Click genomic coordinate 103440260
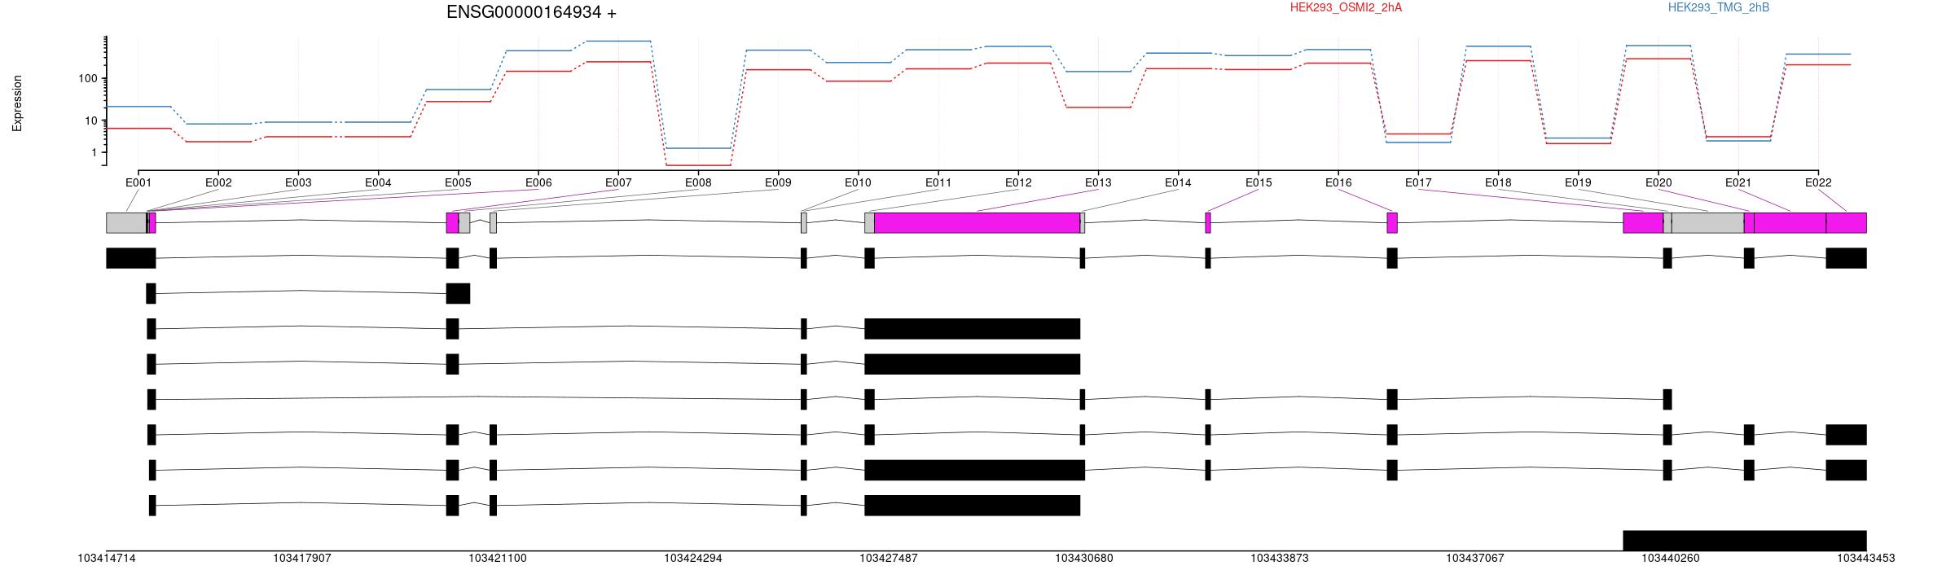This screenshot has height=570, width=1955. tap(1671, 559)
